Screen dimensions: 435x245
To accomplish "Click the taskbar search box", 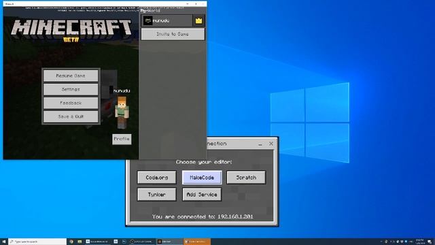I will [x=37, y=242].
